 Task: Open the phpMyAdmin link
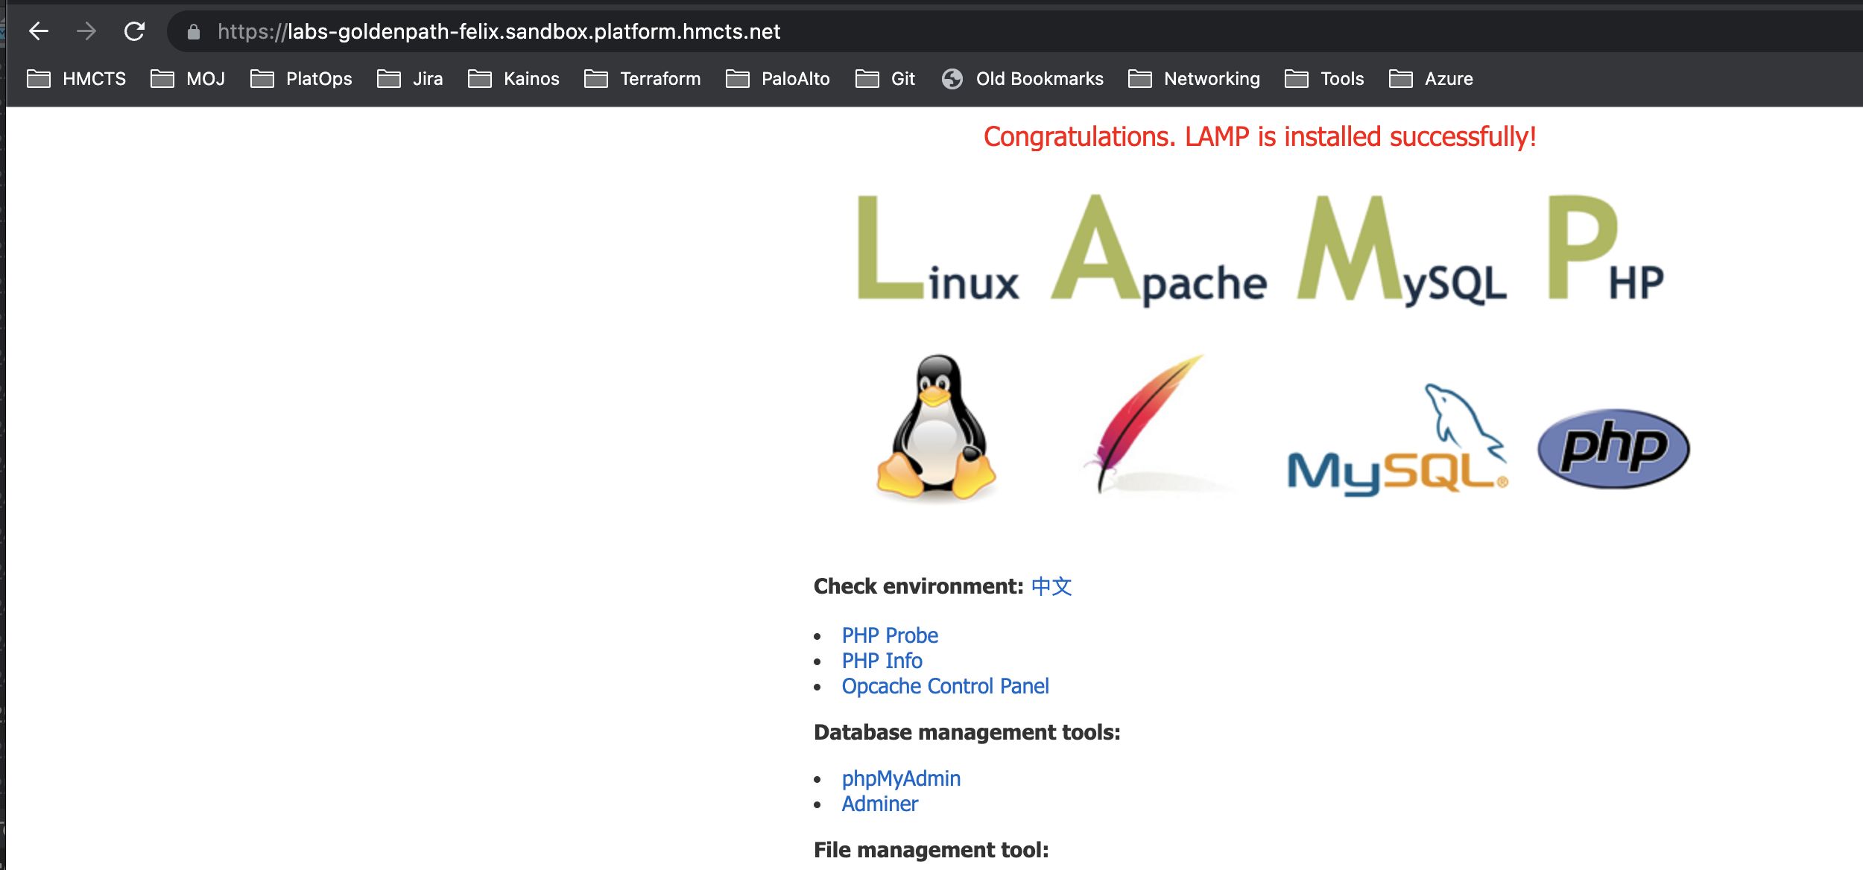[901, 778]
